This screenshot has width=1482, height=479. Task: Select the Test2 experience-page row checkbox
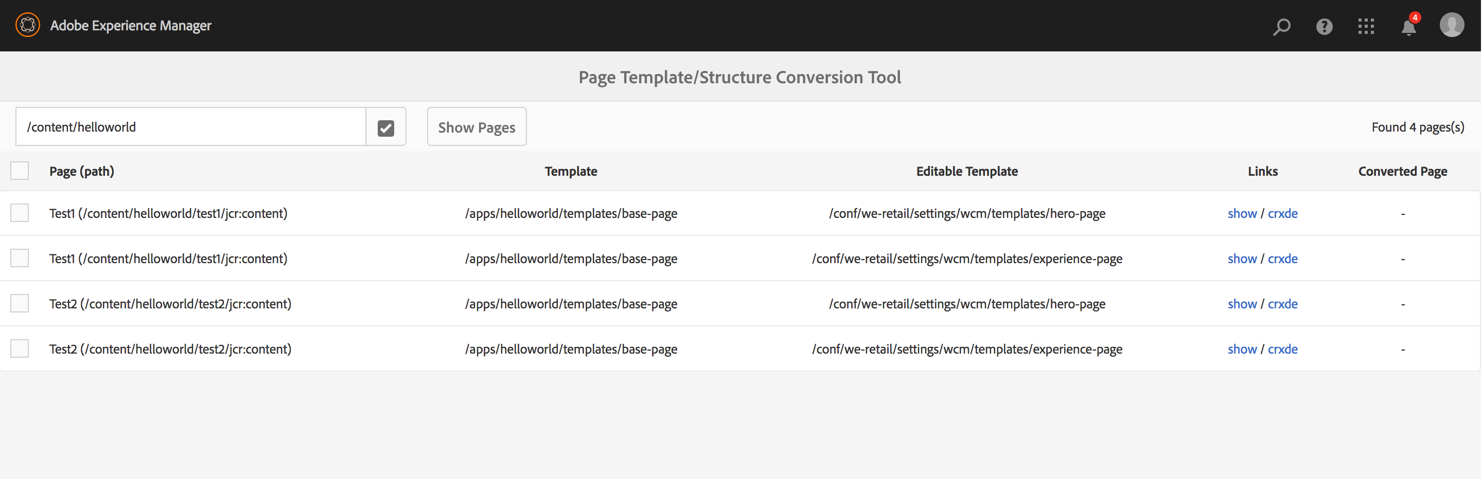[x=20, y=349]
